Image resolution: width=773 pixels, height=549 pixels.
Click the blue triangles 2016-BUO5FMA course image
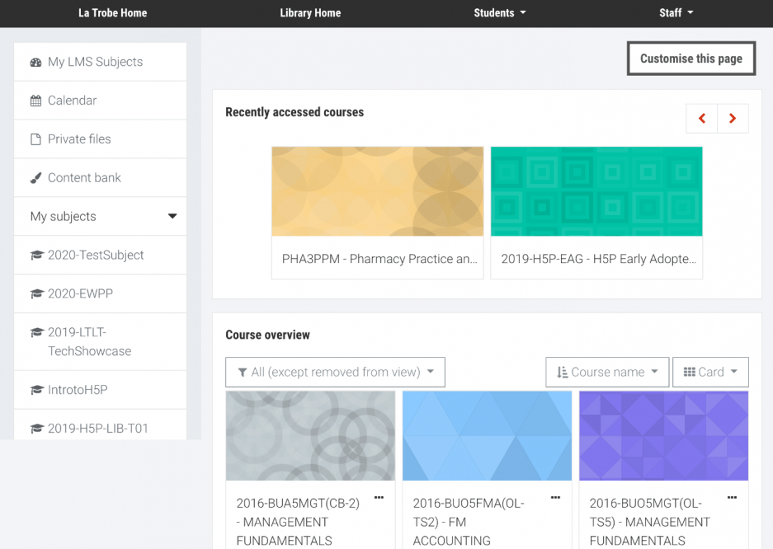coord(487,436)
